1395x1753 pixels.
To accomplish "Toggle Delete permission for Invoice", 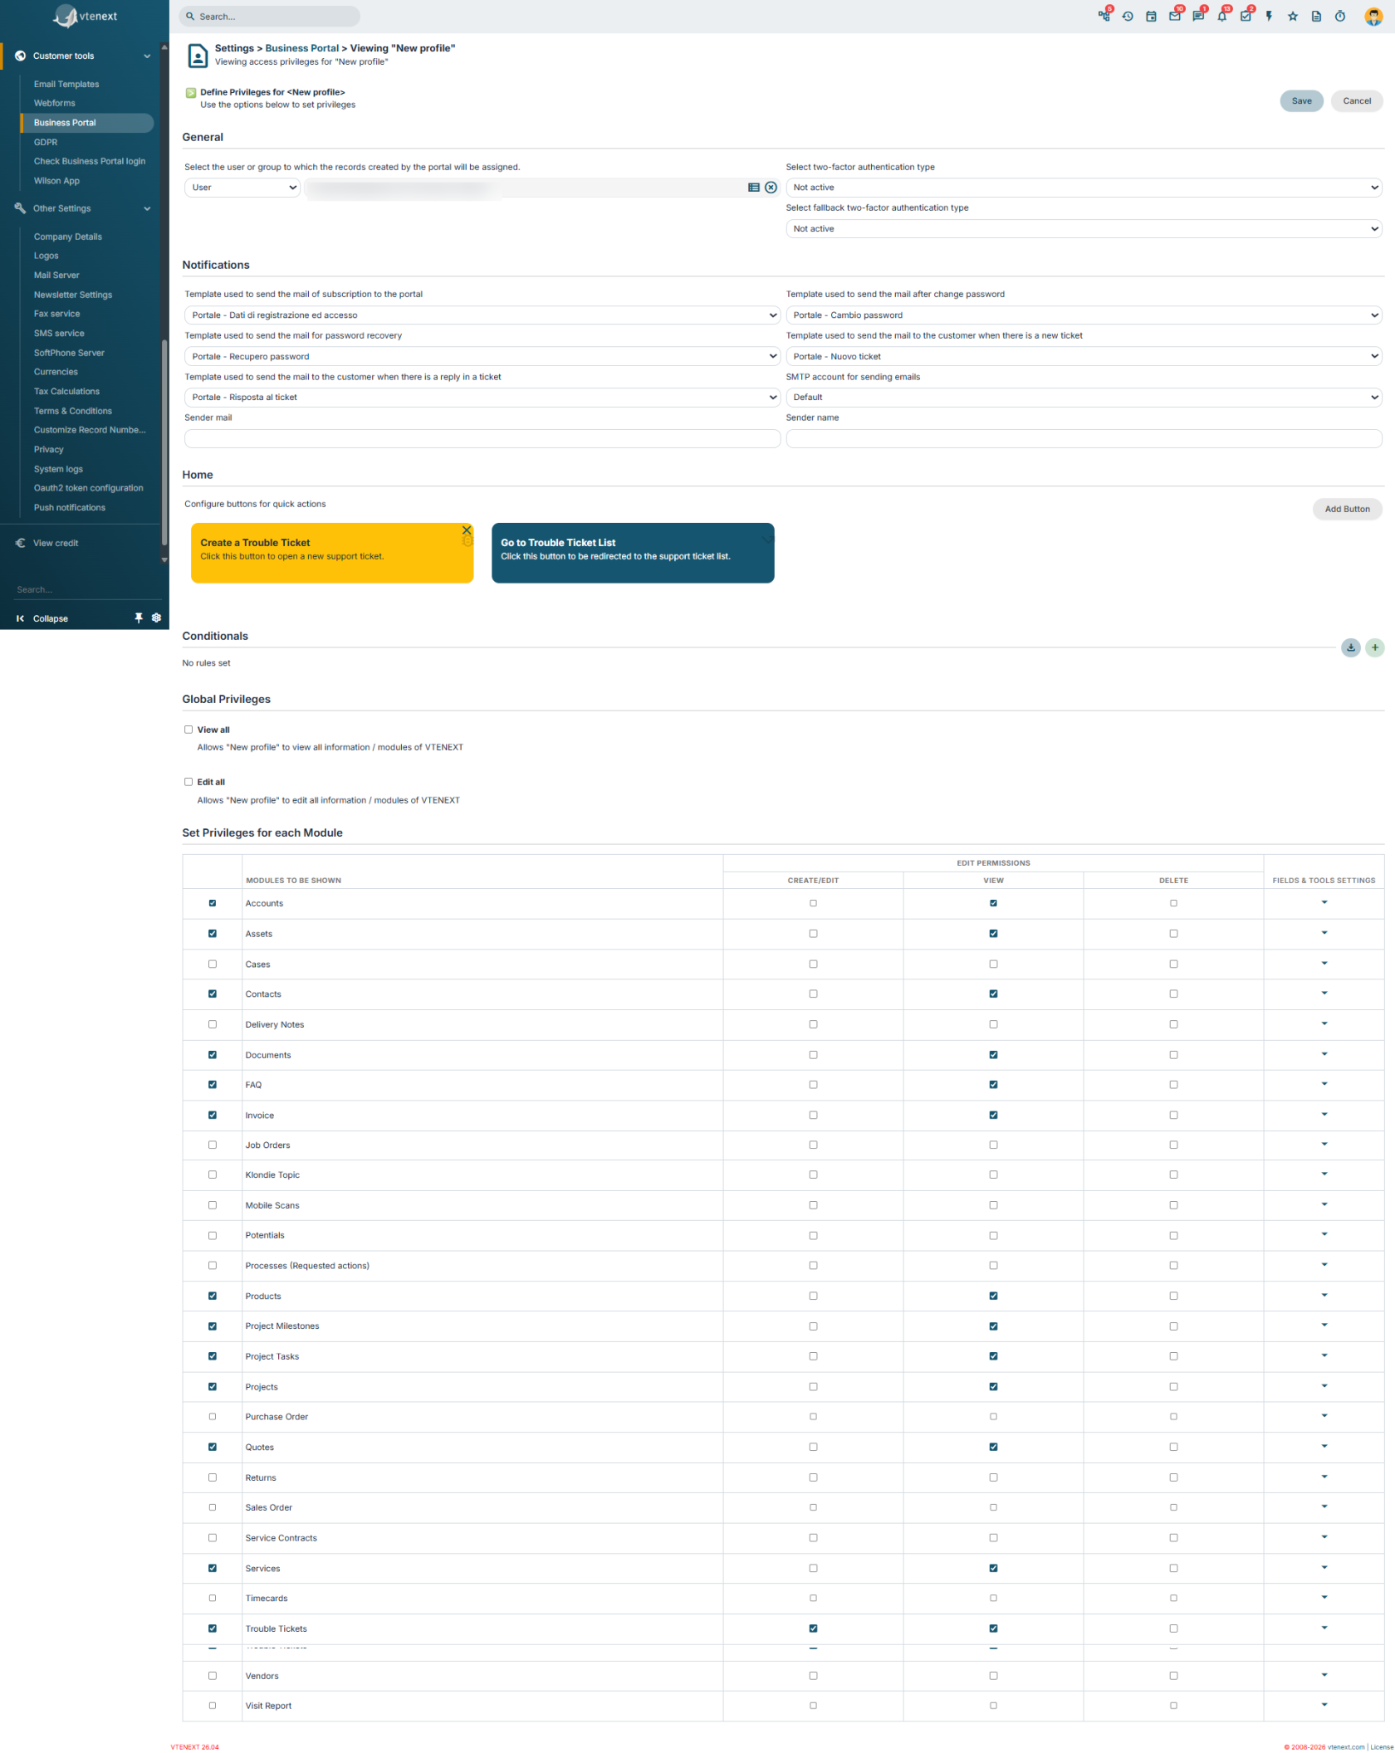I will coord(1173,1116).
